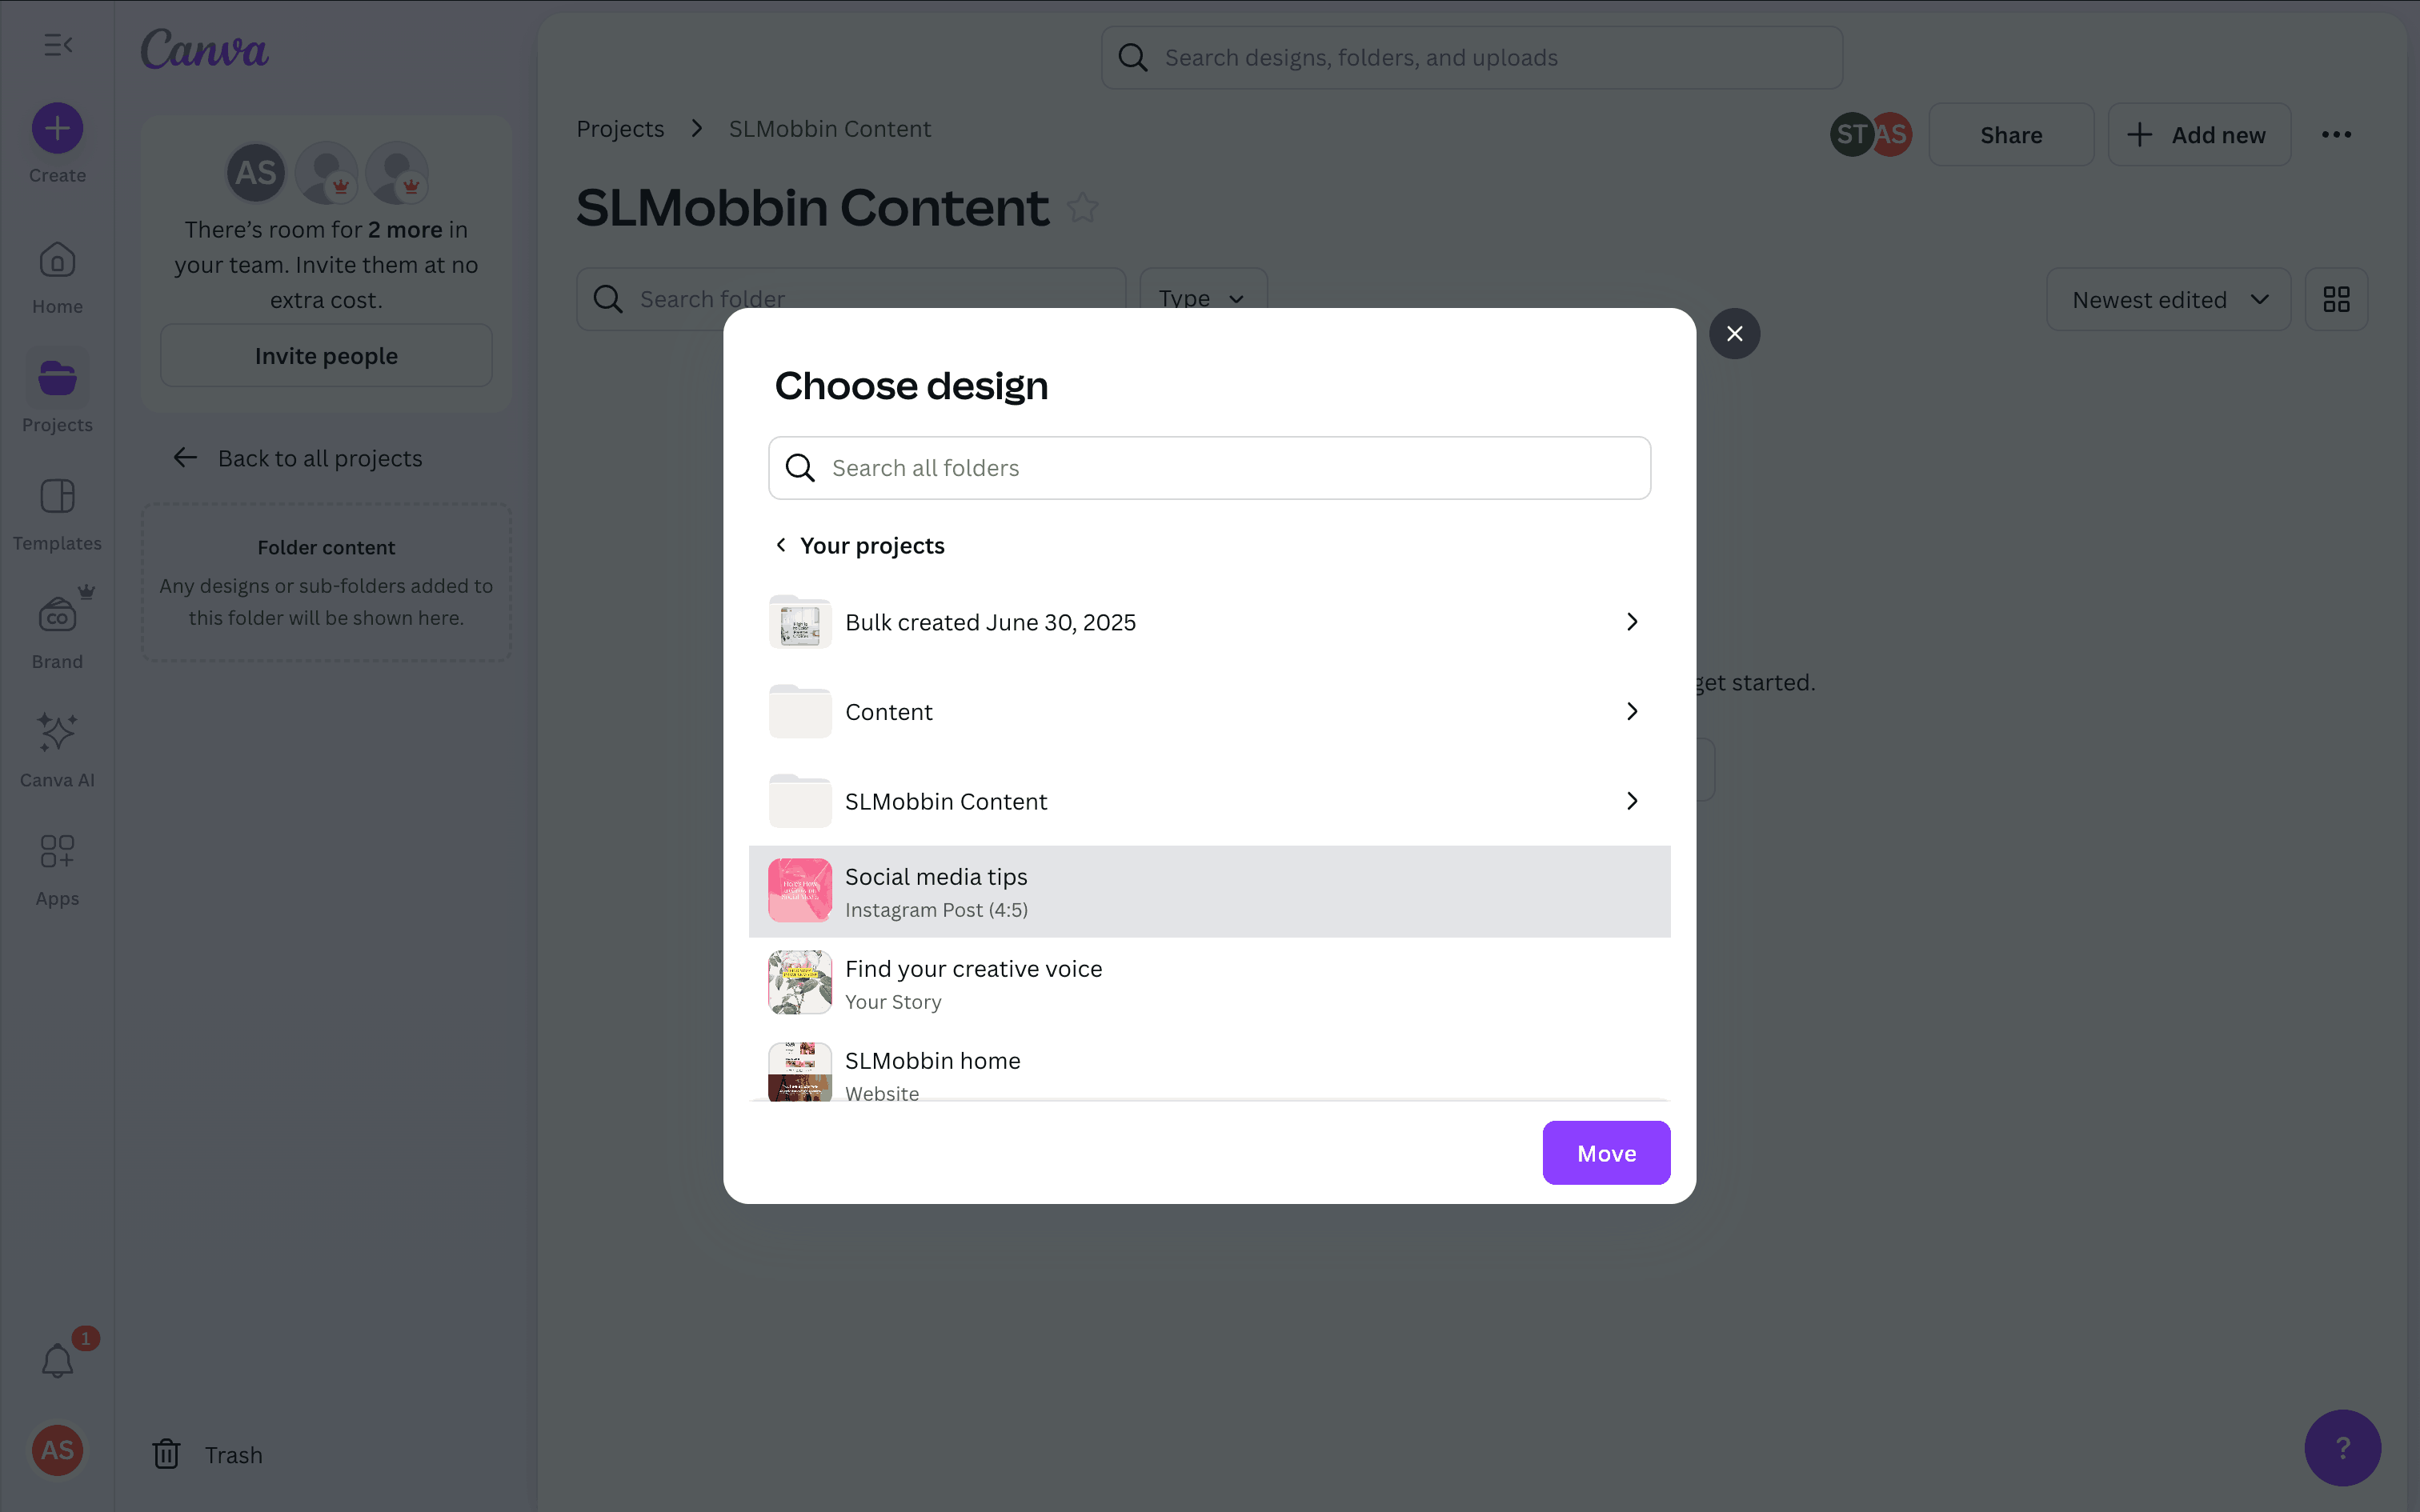This screenshot has height=1512, width=2420.
Task: Star the SLMobbin Content folder
Action: pyautogui.click(x=1082, y=208)
